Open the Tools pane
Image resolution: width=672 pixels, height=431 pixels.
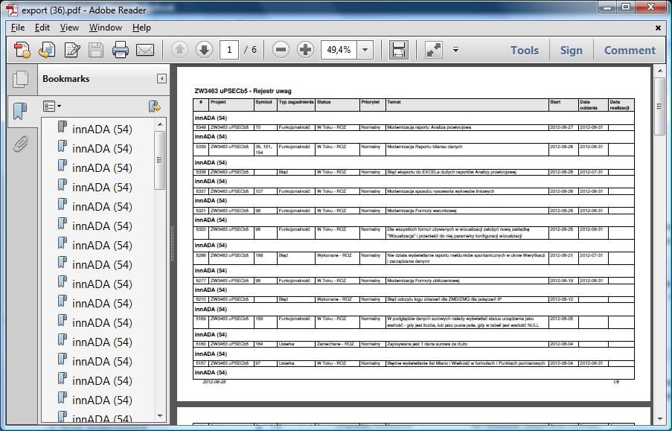(x=525, y=50)
